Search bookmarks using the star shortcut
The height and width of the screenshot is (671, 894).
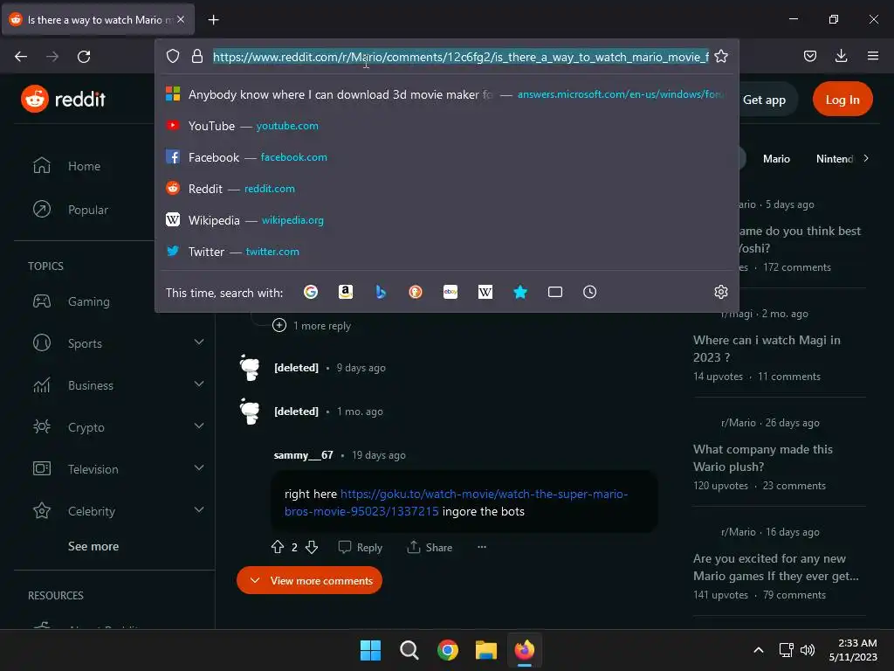tap(520, 292)
